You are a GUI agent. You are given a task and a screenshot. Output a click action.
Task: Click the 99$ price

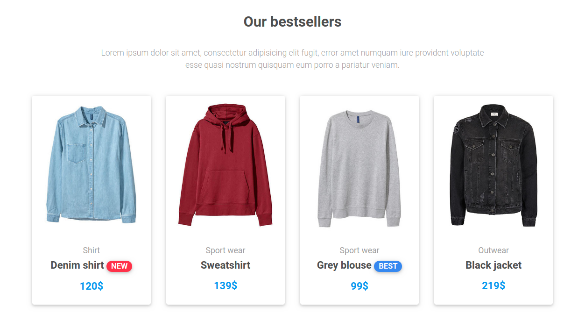coord(359,286)
